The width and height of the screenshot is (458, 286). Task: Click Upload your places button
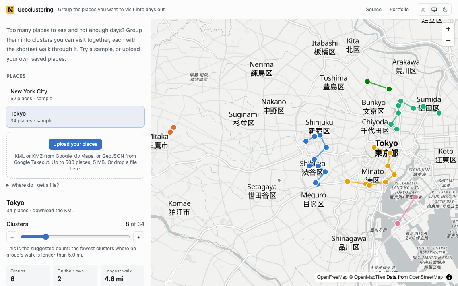[76, 144]
